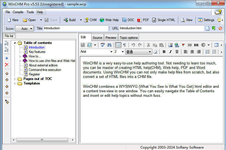Toggle show block borders icon
Screen dimensions: 226x150
(x=118, y=45)
